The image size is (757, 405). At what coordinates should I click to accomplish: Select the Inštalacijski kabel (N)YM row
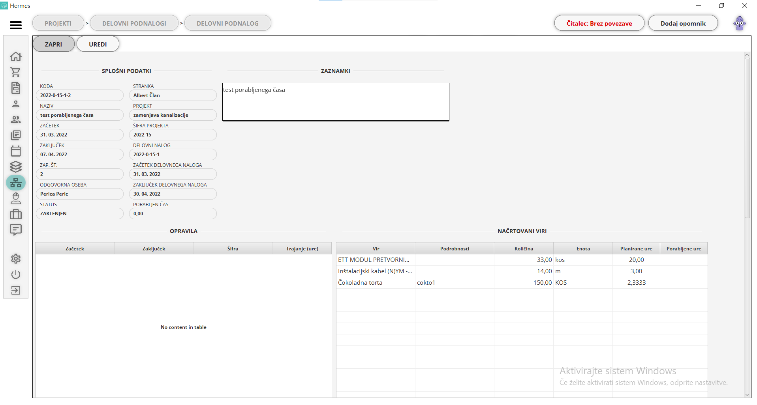click(522, 271)
